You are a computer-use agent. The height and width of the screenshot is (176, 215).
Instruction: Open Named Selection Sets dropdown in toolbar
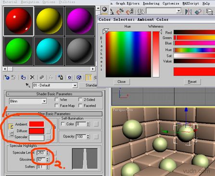tap(178, 11)
